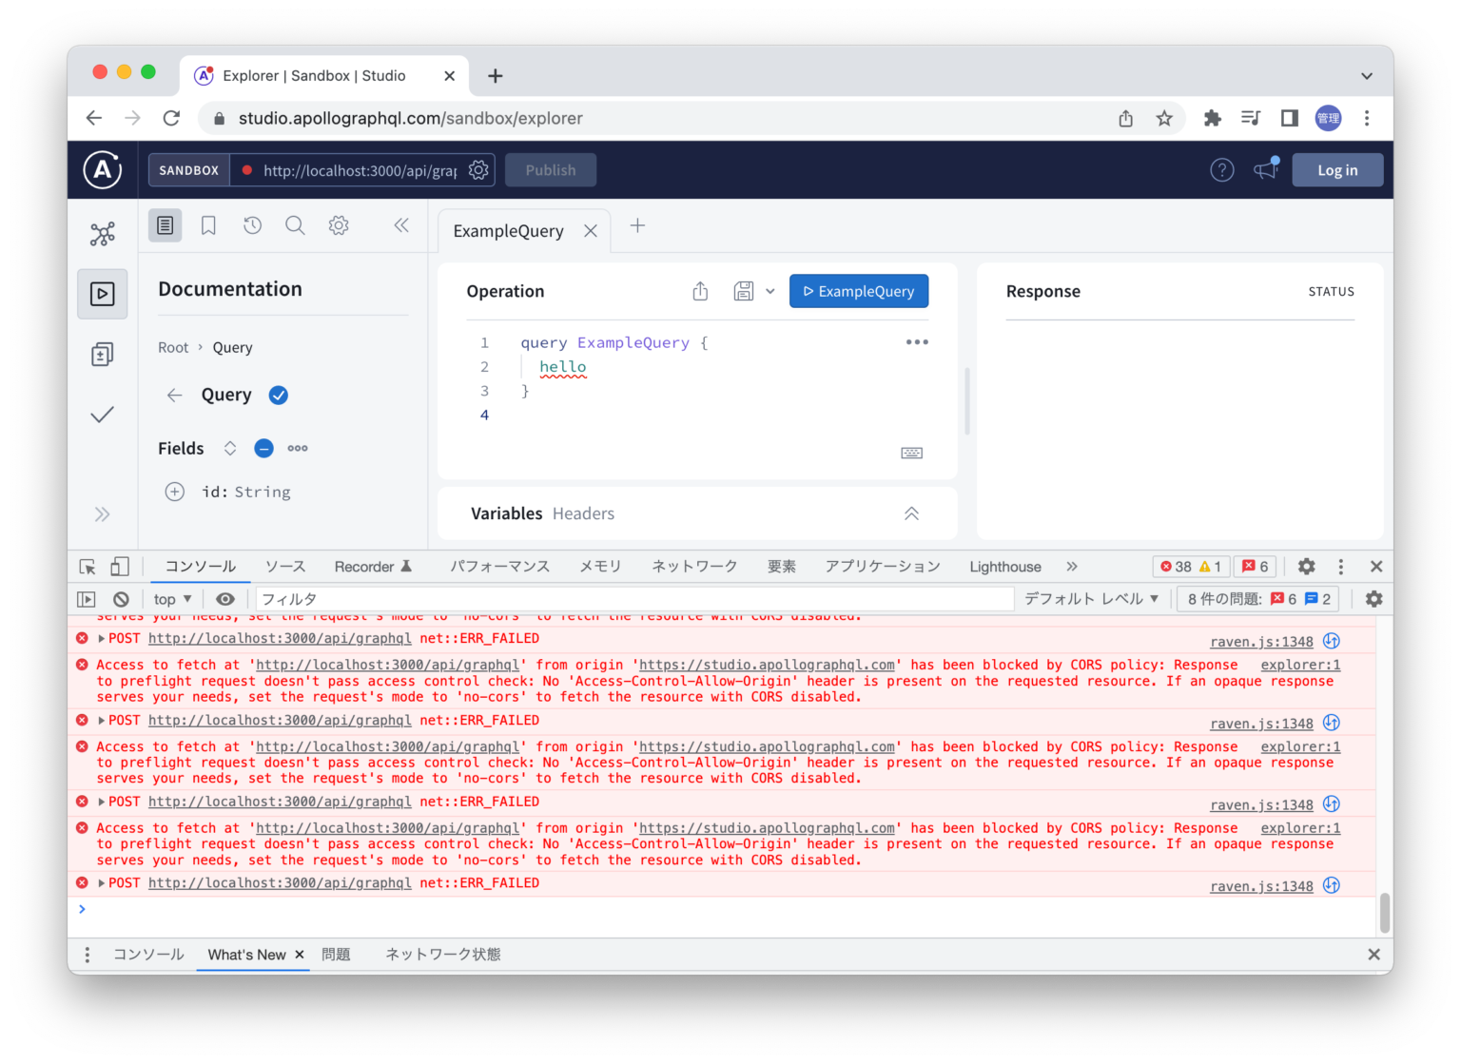Click the 38 errors counter badge
This screenshot has width=1461, height=1064.
1191,567
